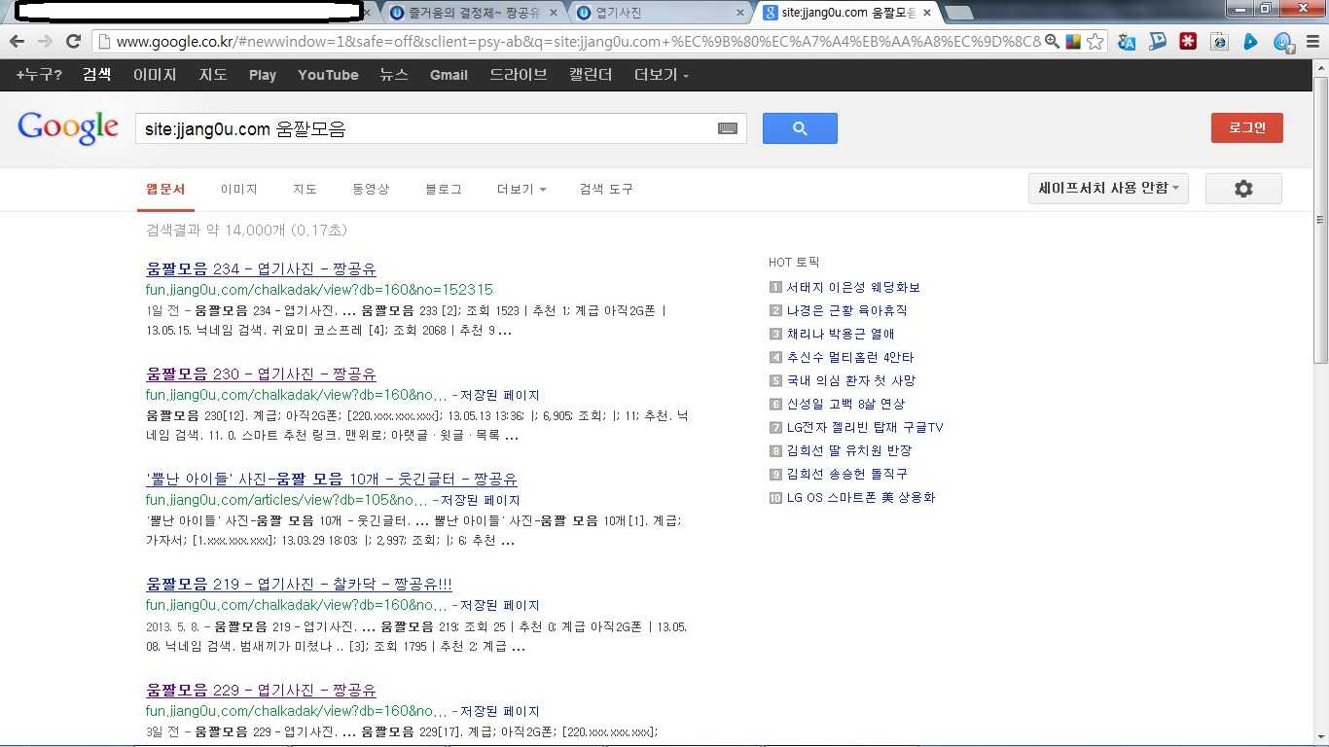Select the 동영상 search tab

coord(371,189)
